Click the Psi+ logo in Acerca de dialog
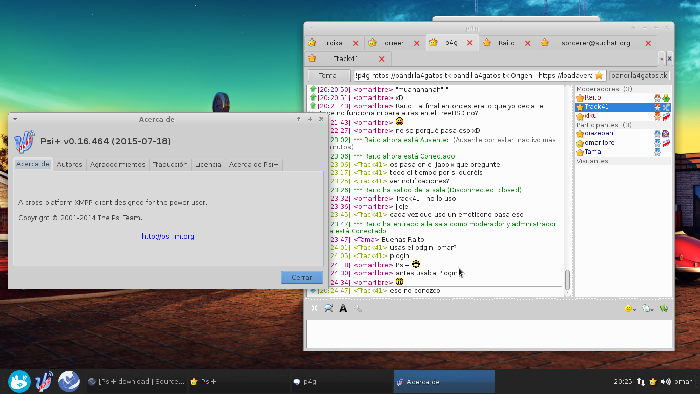 coord(25,141)
